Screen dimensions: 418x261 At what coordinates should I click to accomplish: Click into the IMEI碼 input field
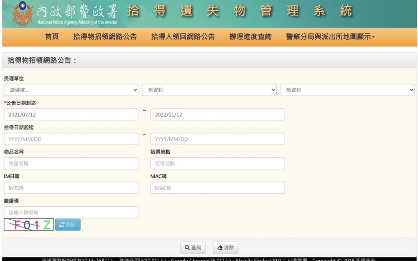[x=71, y=188]
